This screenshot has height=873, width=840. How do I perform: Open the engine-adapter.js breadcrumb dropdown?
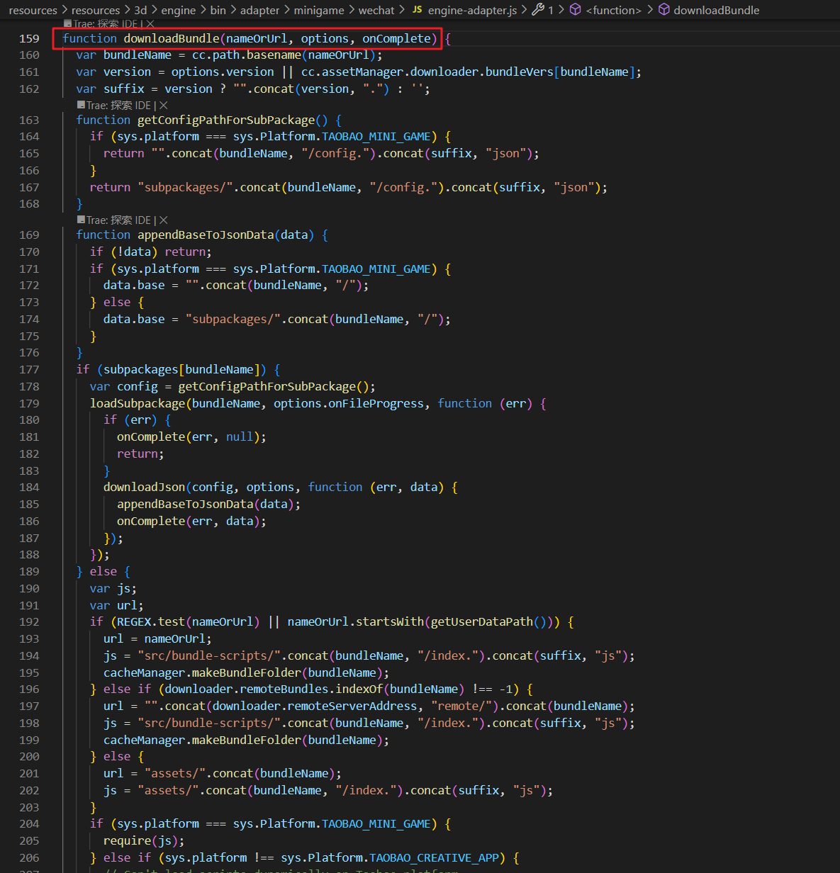472,10
